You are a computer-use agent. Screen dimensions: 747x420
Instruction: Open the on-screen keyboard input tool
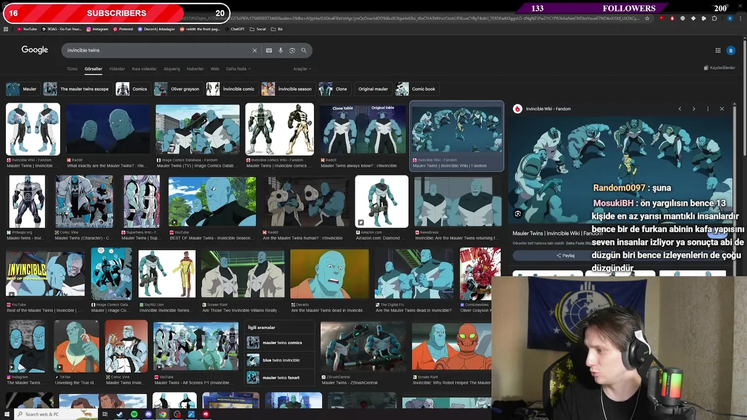click(269, 50)
